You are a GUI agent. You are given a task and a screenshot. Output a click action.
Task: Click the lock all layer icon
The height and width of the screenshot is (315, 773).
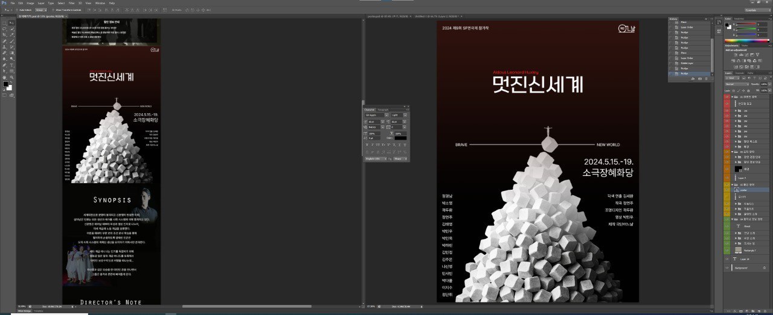[x=748, y=91]
